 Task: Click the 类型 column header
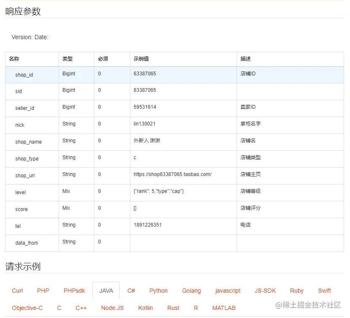coord(67,59)
